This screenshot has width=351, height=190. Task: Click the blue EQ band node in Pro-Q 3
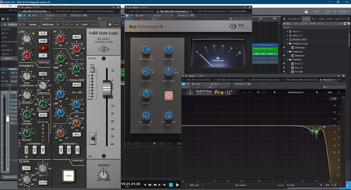pyautogui.click(x=312, y=130)
